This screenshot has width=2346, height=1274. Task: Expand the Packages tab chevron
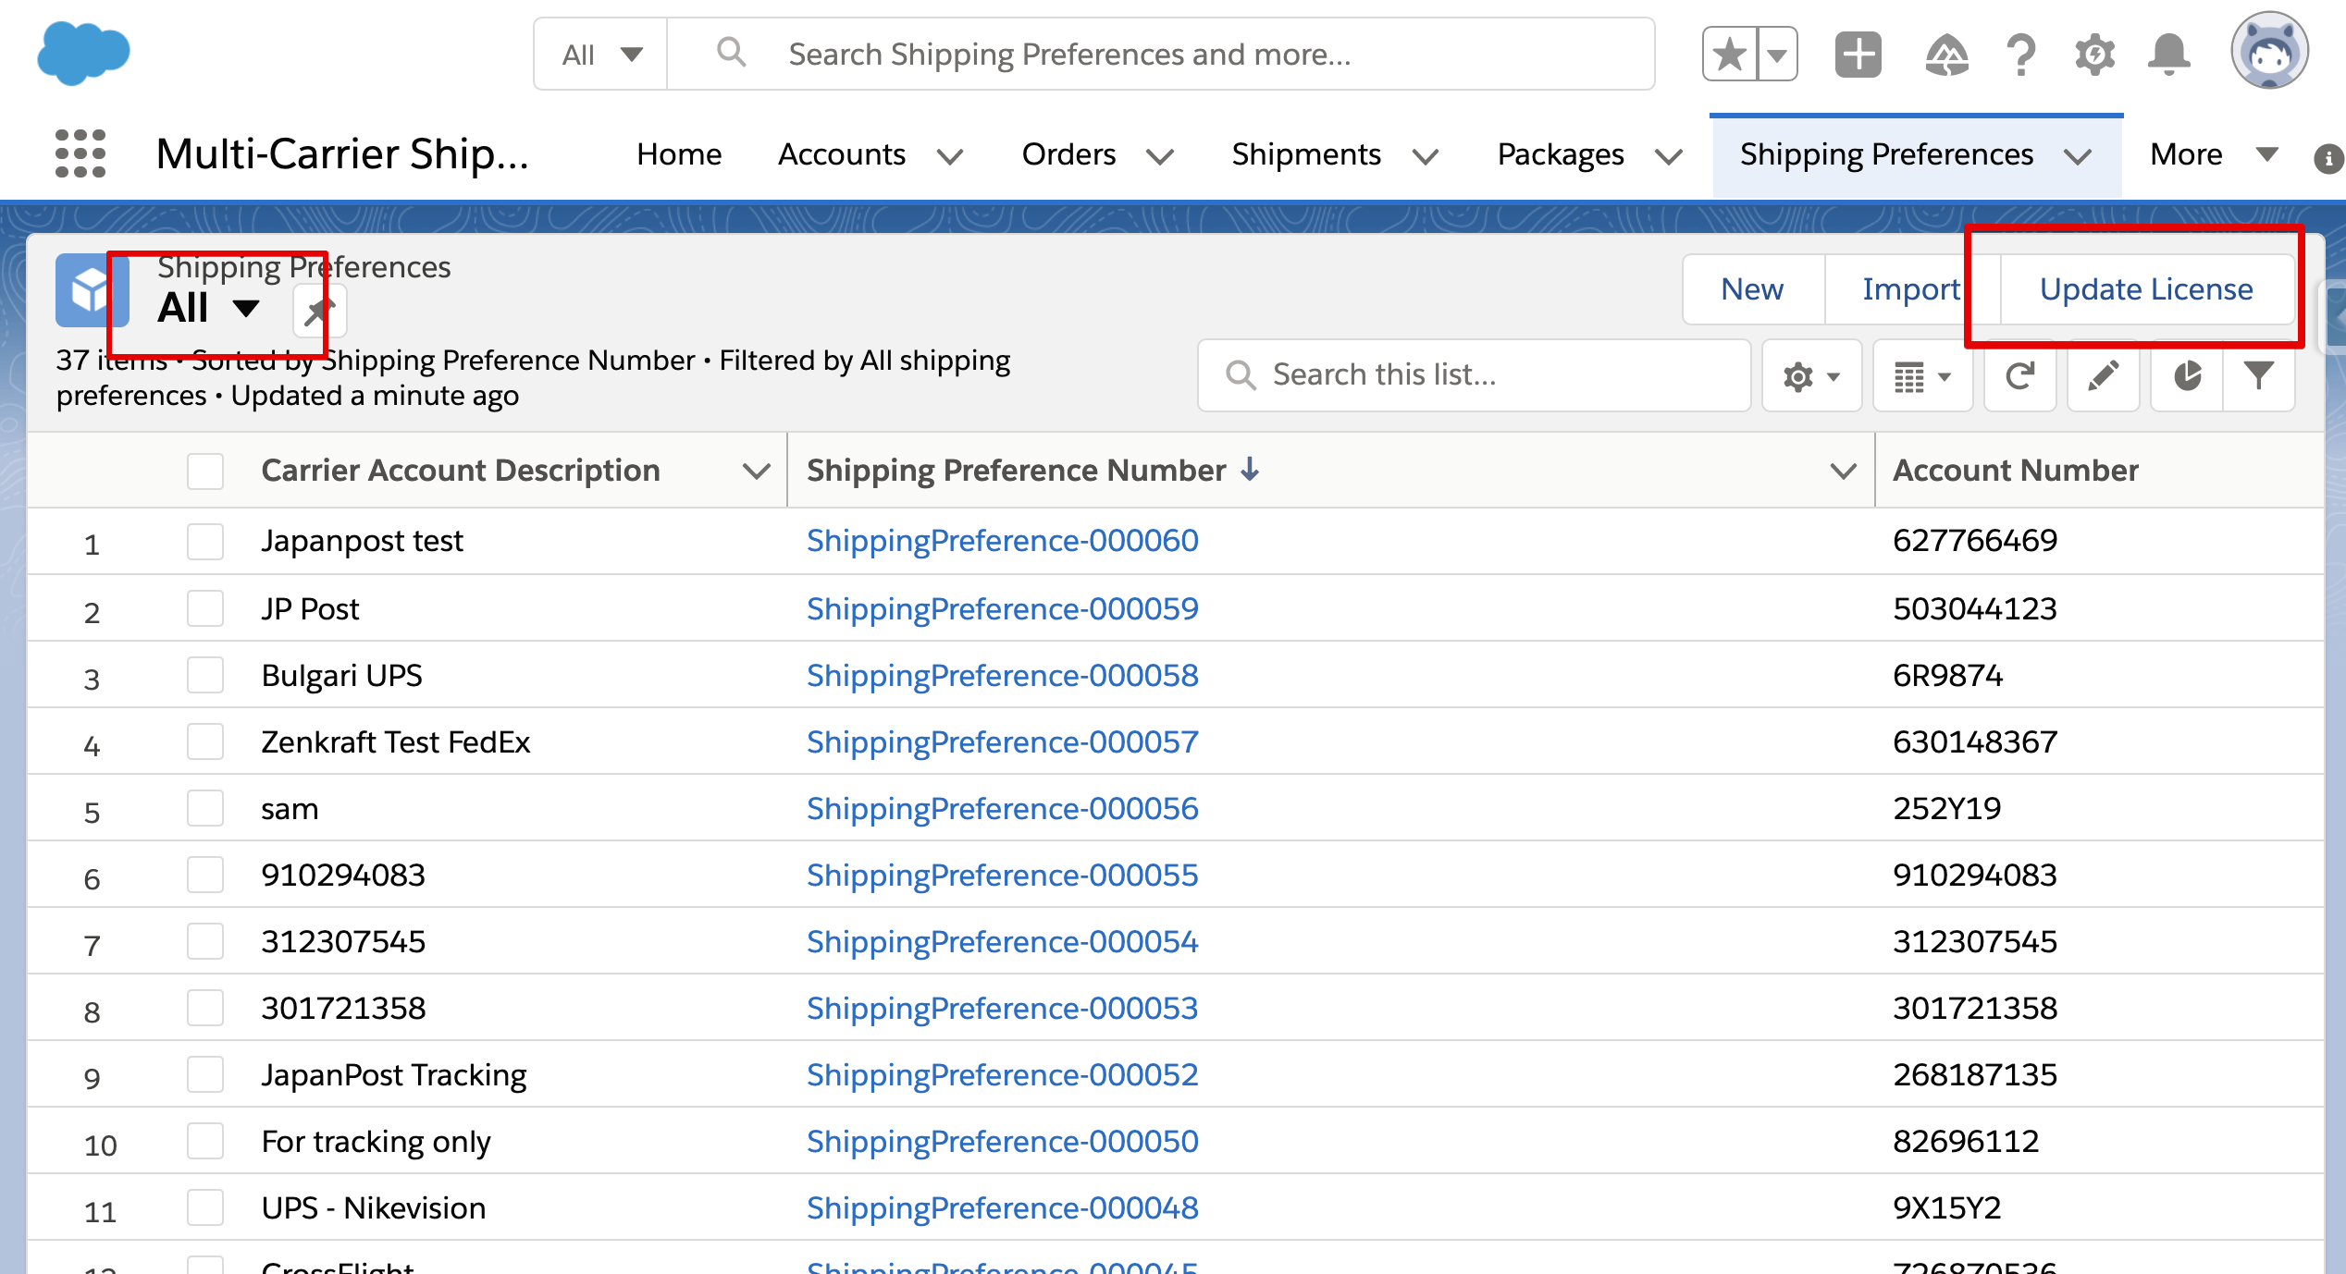1668,156
